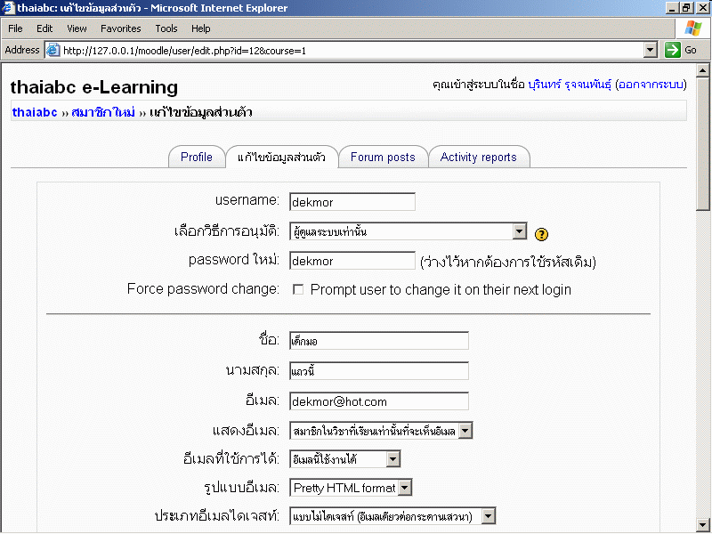This screenshot has height=534, width=712.
Task: Open the authentication method dropdown
Action: coord(520,231)
